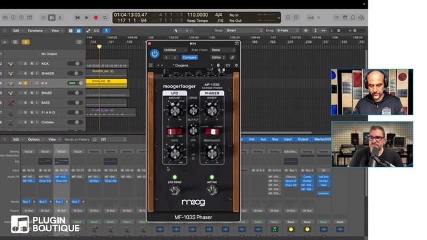Click the Oxygene preset name in plugin

coord(181,65)
